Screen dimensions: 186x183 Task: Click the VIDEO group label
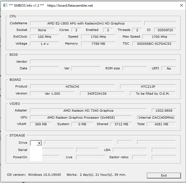click(15, 104)
